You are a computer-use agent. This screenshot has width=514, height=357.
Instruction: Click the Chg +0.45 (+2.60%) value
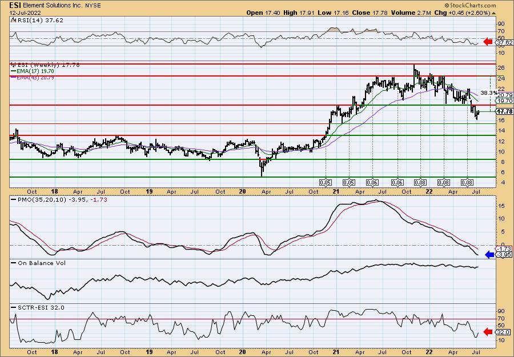pyautogui.click(x=461, y=13)
